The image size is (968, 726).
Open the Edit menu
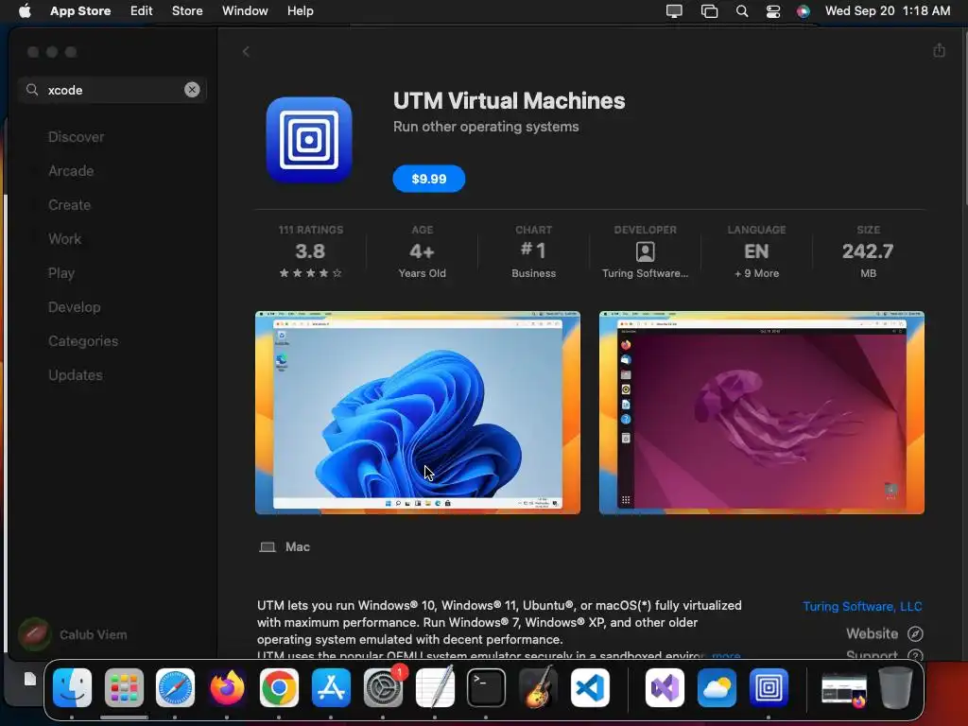(142, 11)
